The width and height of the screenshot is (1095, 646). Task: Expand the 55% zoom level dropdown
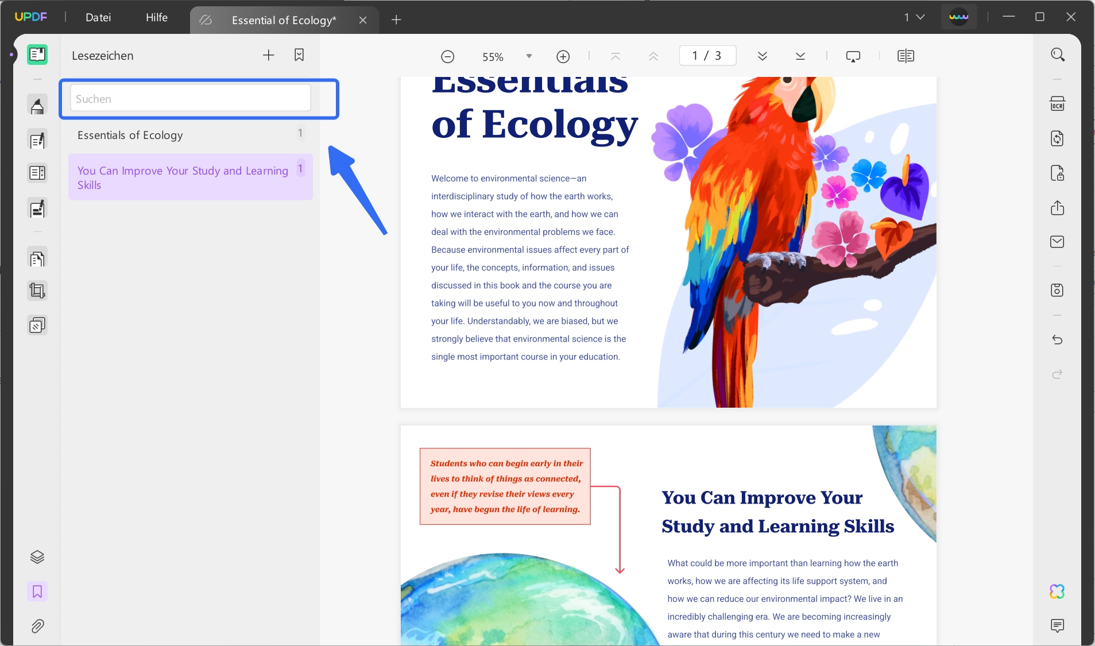(x=529, y=56)
